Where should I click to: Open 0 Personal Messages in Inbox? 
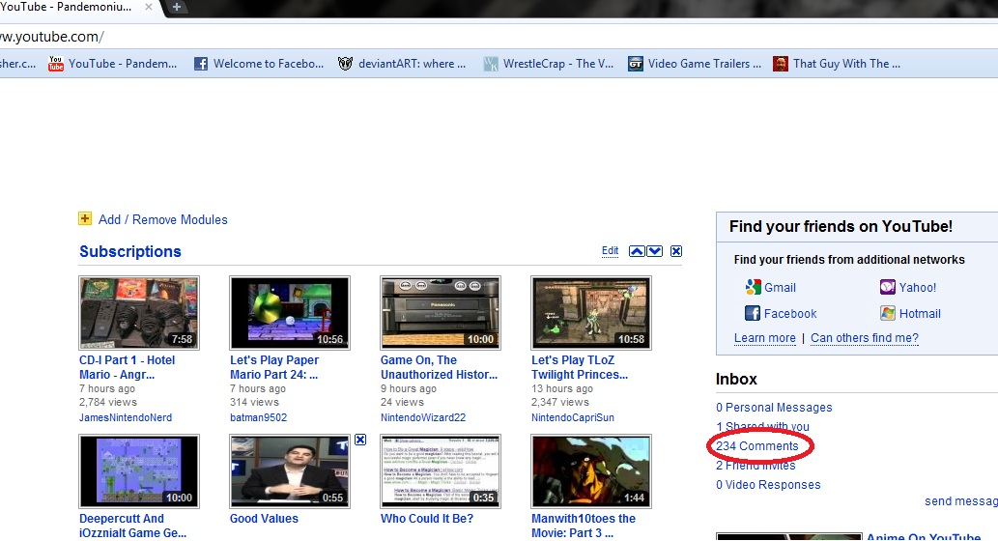pyautogui.click(x=774, y=408)
